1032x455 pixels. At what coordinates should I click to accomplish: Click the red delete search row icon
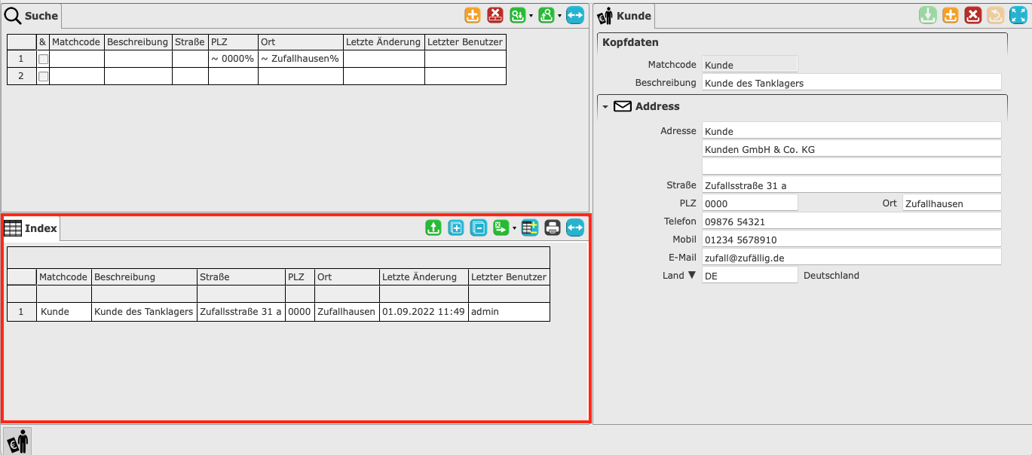coord(495,15)
